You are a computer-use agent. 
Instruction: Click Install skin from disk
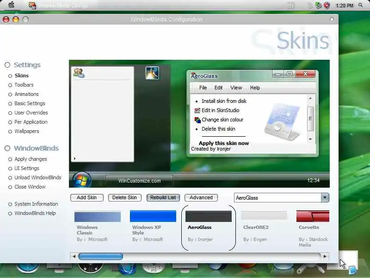224,101
